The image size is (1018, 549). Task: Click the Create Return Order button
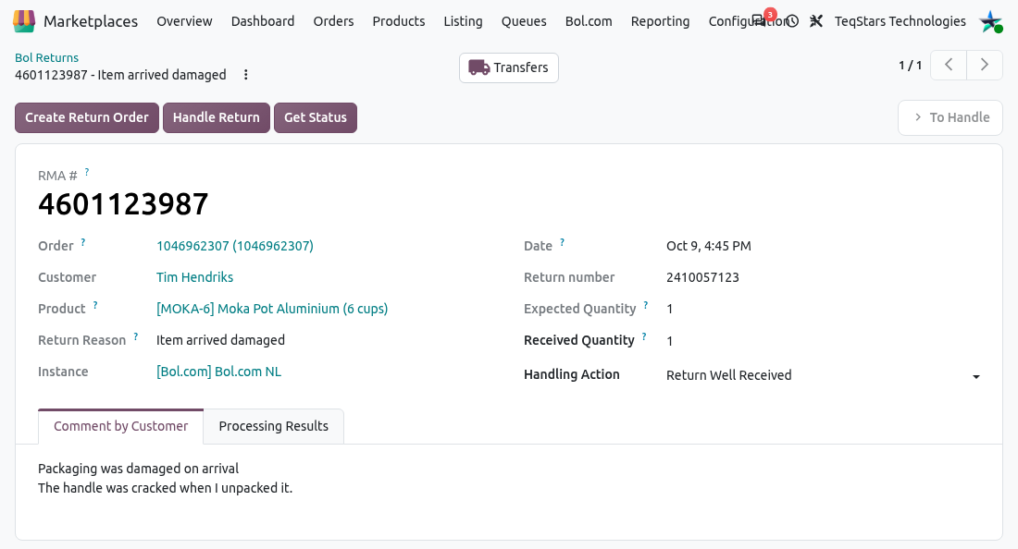tap(87, 118)
